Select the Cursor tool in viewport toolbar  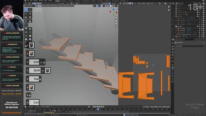(x=30, y=10)
